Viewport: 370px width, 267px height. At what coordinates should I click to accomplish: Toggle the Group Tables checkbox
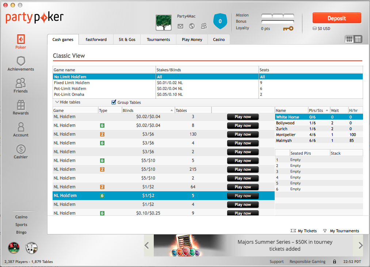click(x=114, y=102)
